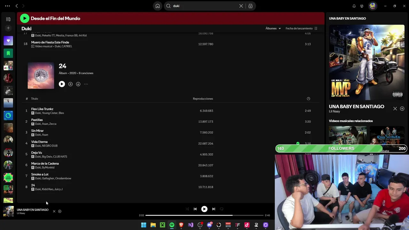Screen dimensions: 409x230
Task: Open Voicemeeter from the taskbar
Action: click(x=228, y=225)
